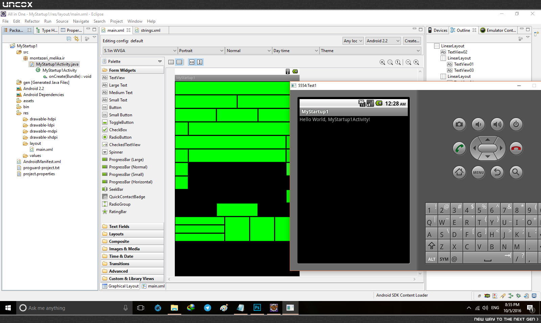Raise the emulator volume
This screenshot has width=541, height=323.
pyautogui.click(x=497, y=124)
